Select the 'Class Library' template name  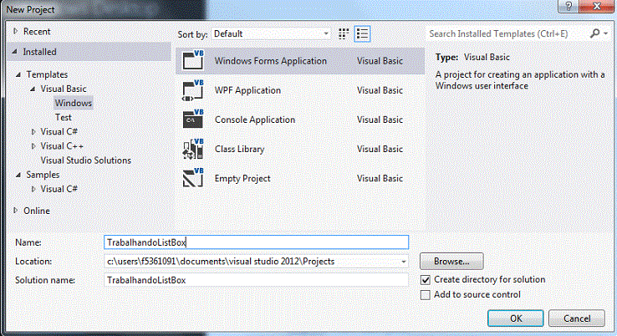239,149
